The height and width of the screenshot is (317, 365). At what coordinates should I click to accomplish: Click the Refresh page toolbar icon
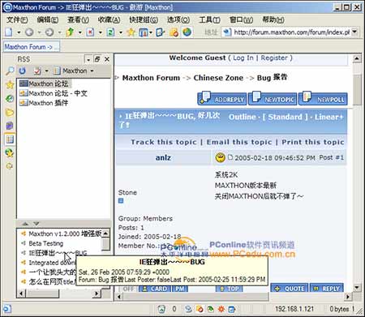pyautogui.click(x=110, y=32)
